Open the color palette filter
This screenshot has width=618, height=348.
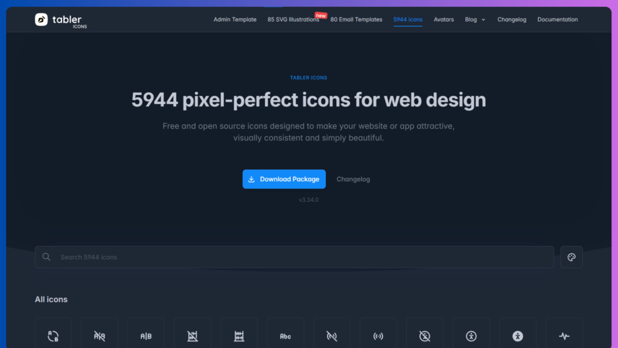[571, 257]
